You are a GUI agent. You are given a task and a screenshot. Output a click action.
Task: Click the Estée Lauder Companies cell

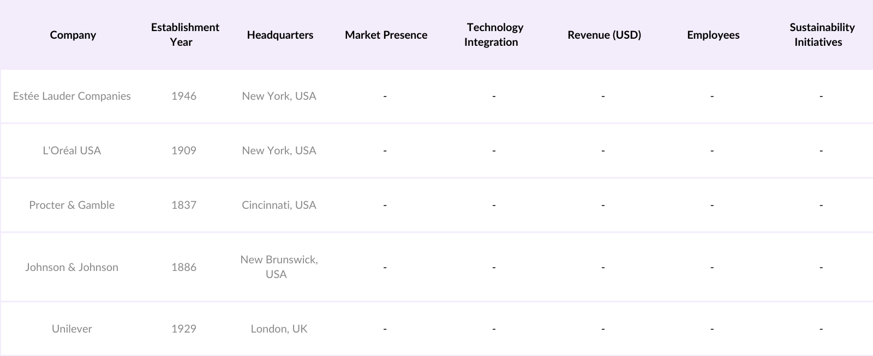72,96
